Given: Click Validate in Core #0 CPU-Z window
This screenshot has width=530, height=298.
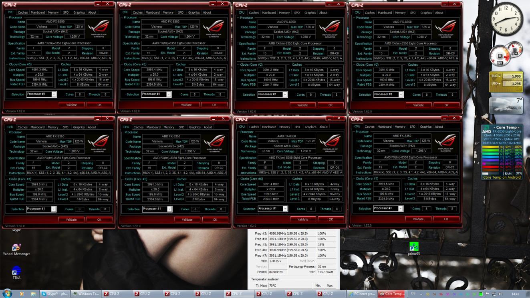Looking at the screenshot, I should click(x=71, y=105).
